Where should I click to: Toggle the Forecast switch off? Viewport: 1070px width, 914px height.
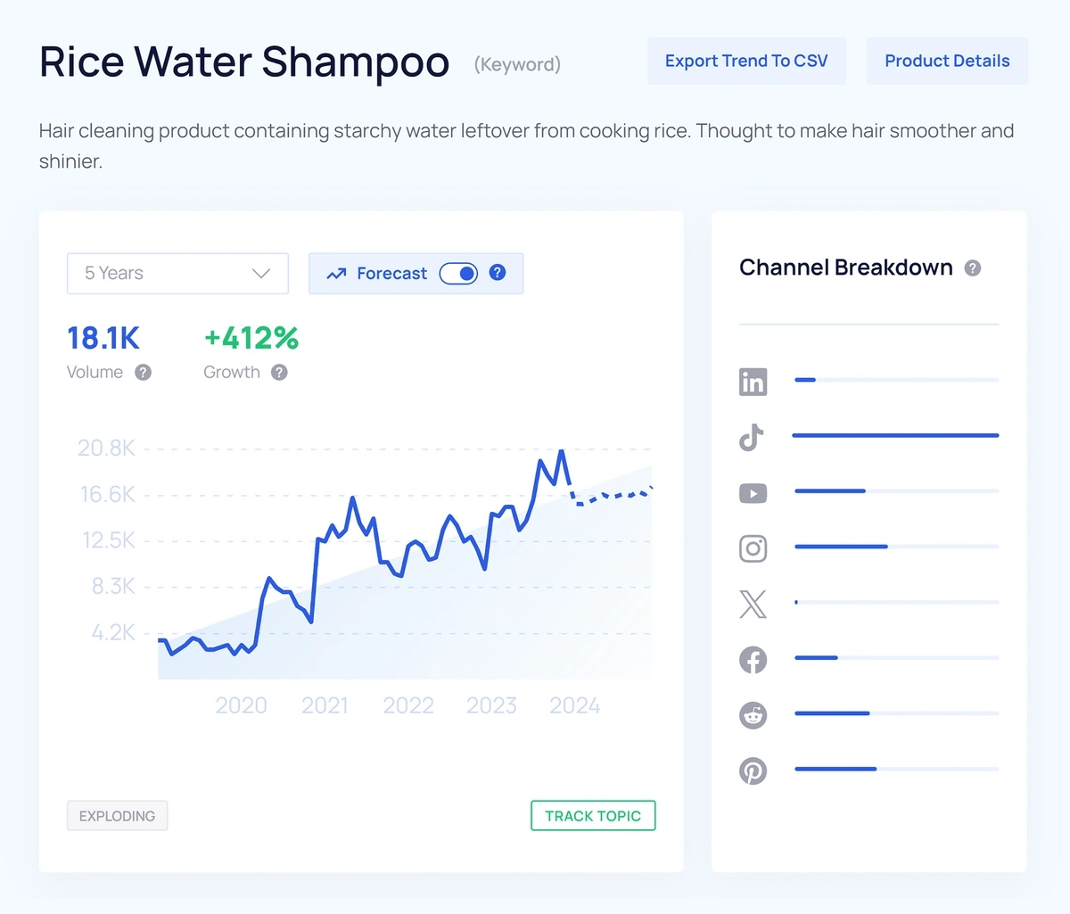coord(458,274)
